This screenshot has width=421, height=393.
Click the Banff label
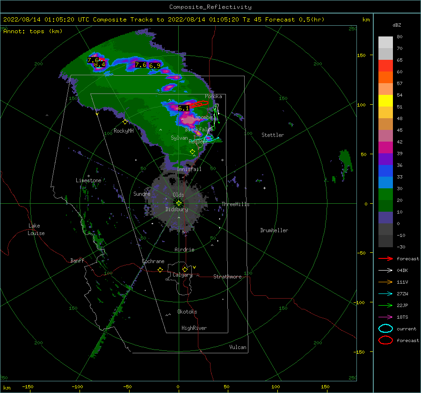[77, 260]
